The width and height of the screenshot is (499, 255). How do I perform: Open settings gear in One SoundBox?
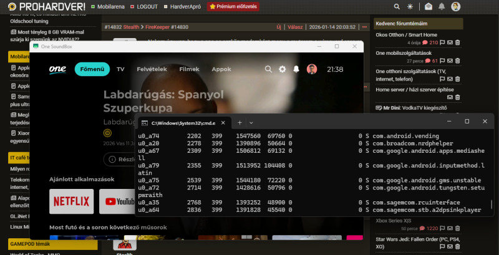[x=283, y=69]
